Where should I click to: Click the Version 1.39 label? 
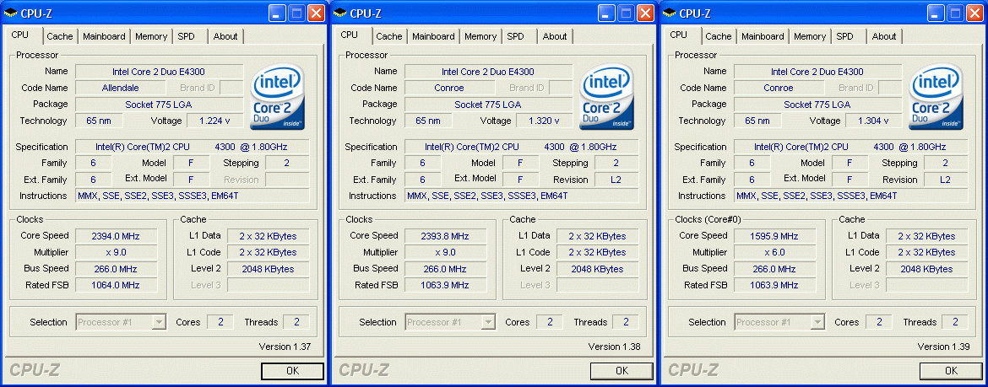(942, 347)
